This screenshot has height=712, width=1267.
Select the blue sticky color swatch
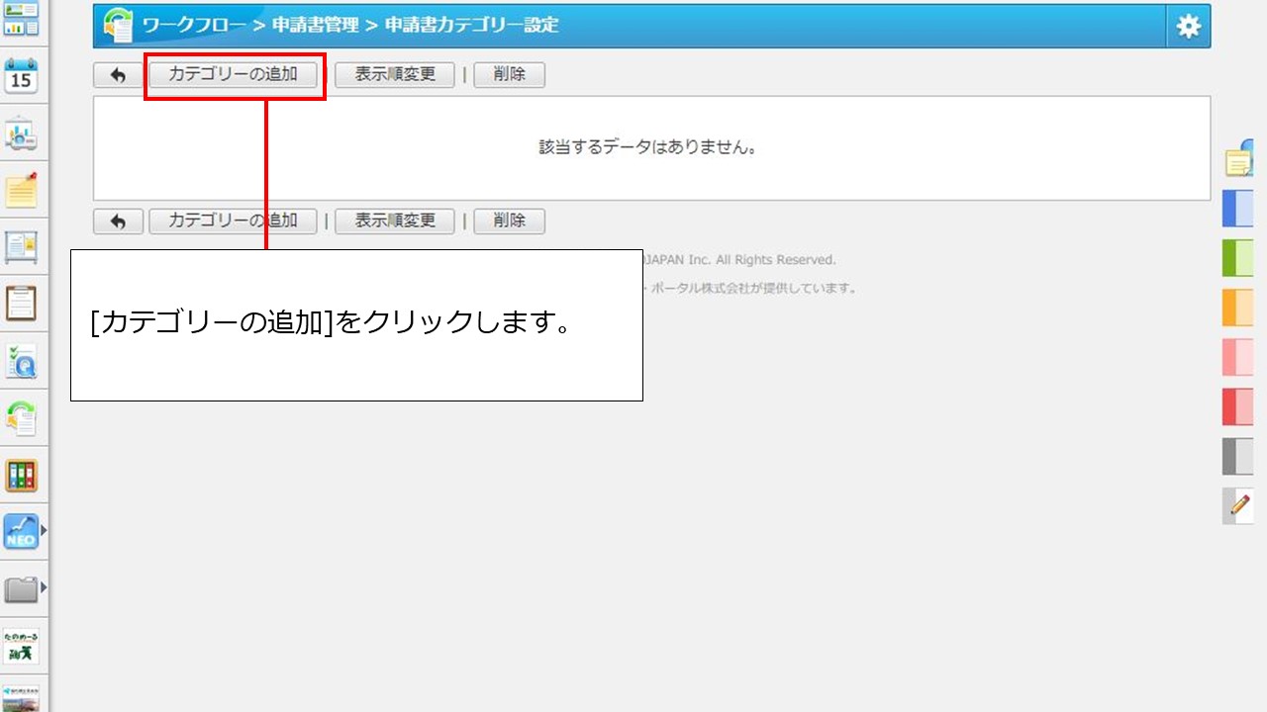coord(1238,209)
